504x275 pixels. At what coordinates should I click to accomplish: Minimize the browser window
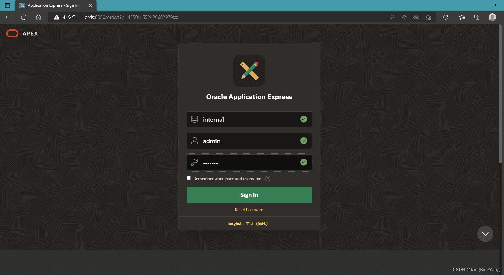tap(479, 5)
